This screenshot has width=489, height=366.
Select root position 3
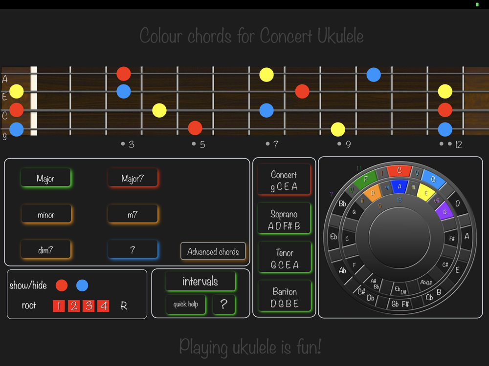point(89,306)
